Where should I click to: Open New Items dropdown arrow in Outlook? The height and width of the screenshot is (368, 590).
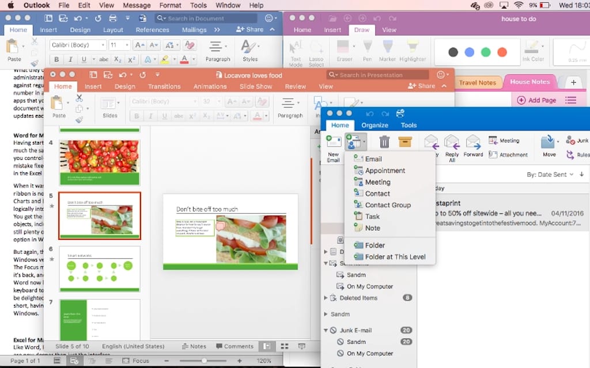pyautogui.click(x=364, y=142)
